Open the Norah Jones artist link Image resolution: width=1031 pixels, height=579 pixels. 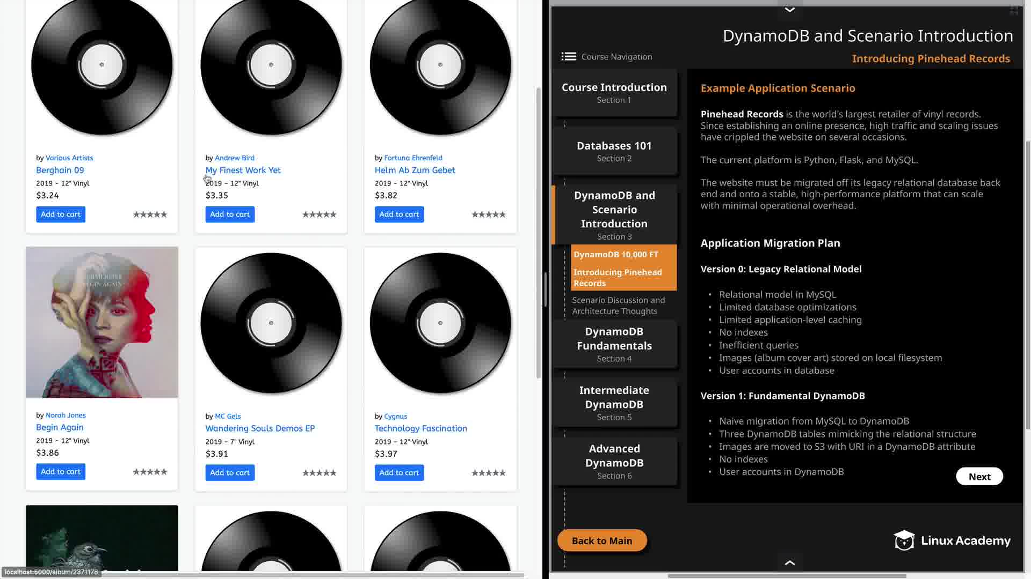tap(66, 415)
